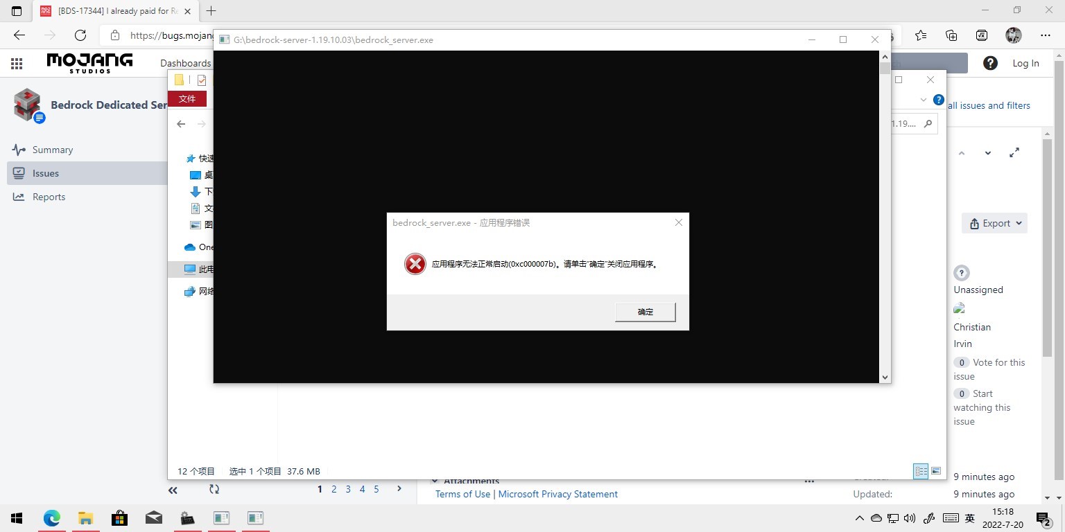Open Reports in the project sidebar
1065x532 pixels.
(x=49, y=197)
